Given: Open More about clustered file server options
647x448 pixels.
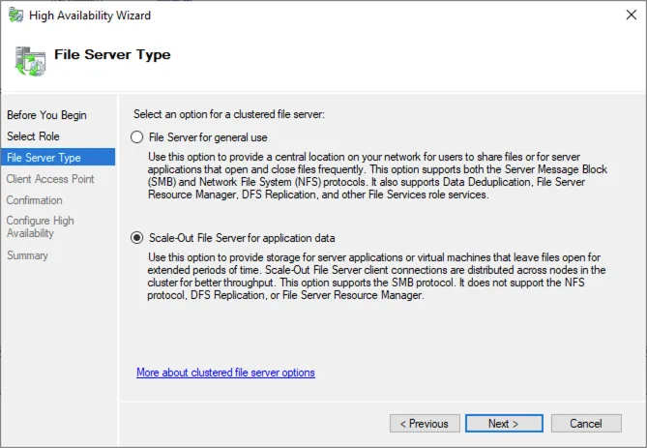Looking at the screenshot, I should point(225,373).
